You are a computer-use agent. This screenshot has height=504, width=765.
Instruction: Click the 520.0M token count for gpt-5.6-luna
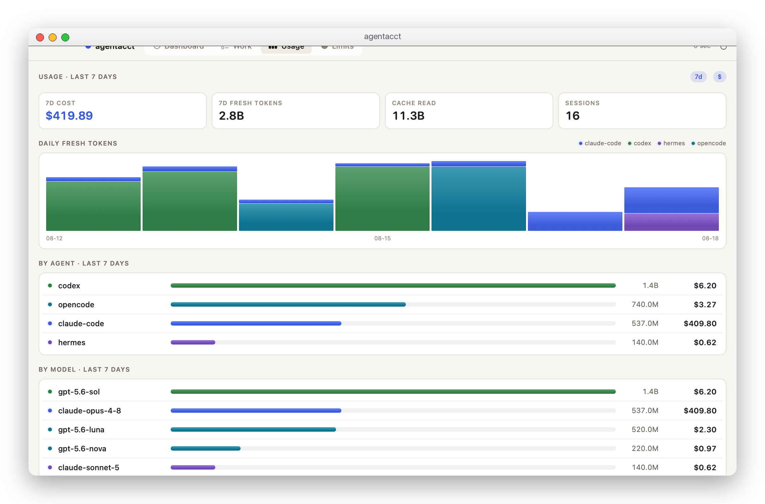[645, 430]
